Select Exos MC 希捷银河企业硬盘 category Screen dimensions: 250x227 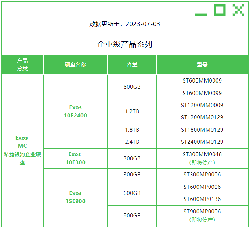coord(22,150)
